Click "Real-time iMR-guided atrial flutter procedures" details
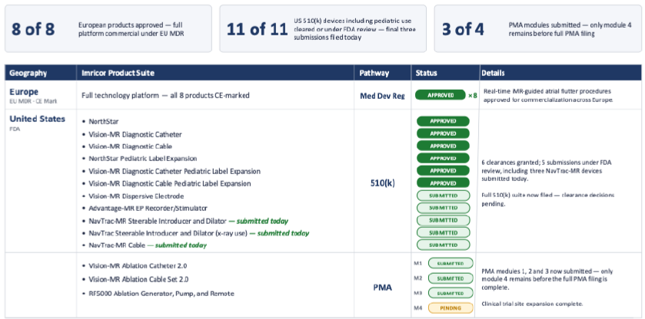Screen dimensions: 645x319 [548, 95]
